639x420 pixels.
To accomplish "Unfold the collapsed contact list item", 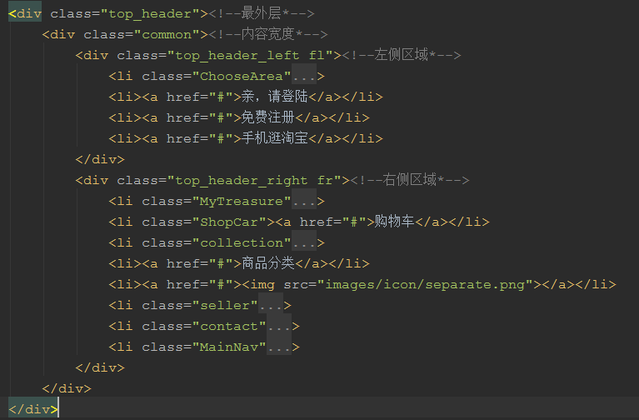I will [x=279, y=327].
